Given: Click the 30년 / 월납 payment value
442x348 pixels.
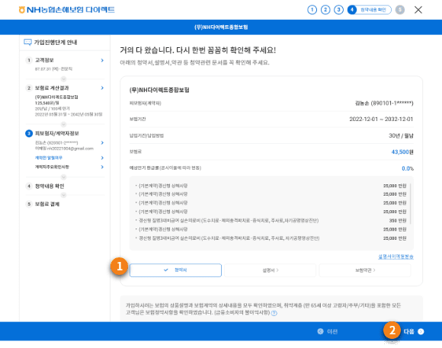Looking at the screenshot, I should pyautogui.click(x=401, y=136).
